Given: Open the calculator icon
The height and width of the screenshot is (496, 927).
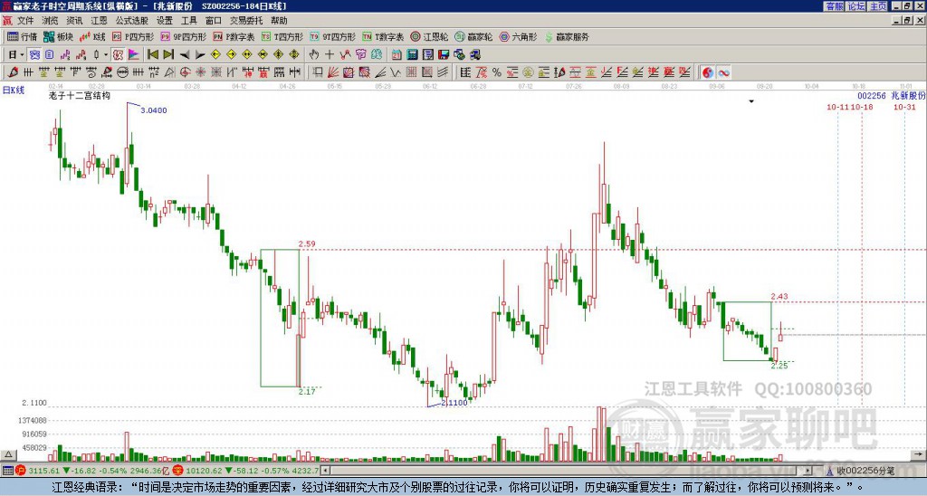Looking at the screenshot, I should 413,54.
